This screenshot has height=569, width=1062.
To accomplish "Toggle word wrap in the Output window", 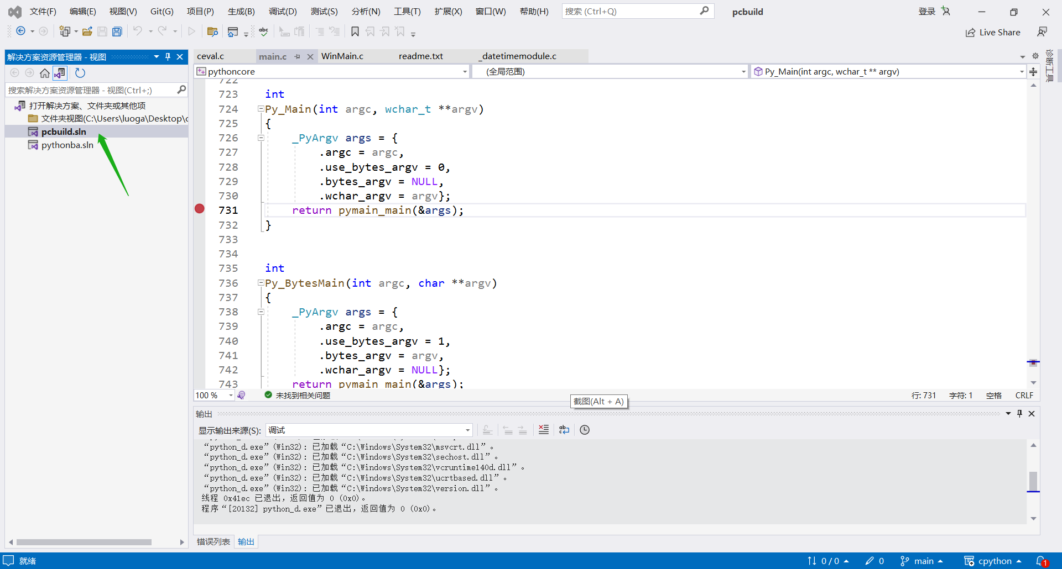I will click(x=564, y=430).
